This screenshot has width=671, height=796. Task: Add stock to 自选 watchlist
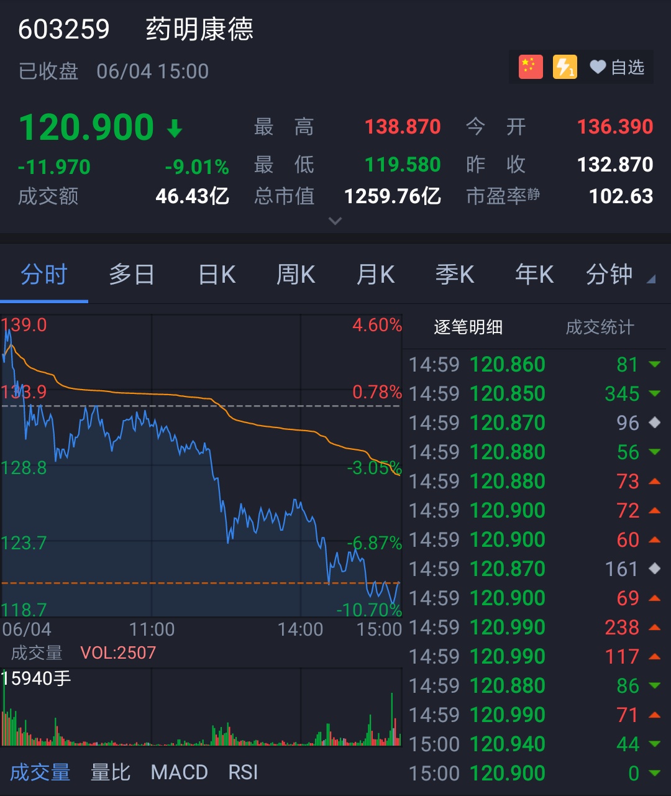point(618,67)
